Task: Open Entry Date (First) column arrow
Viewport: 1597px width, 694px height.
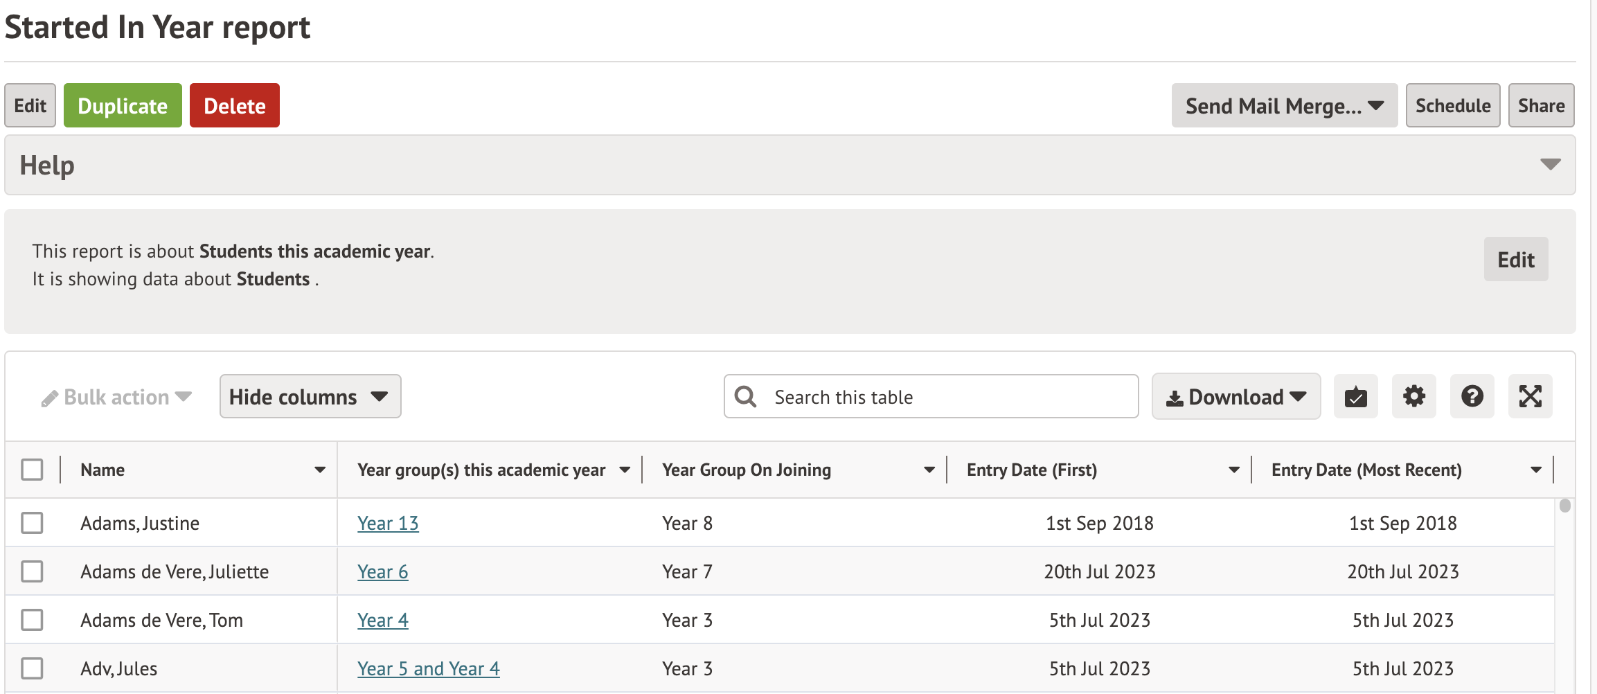Action: click(x=1233, y=470)
